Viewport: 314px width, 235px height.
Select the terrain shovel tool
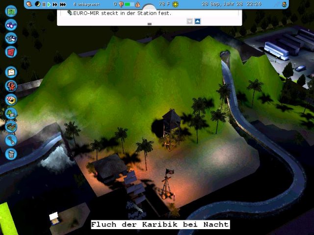(11, 141)
